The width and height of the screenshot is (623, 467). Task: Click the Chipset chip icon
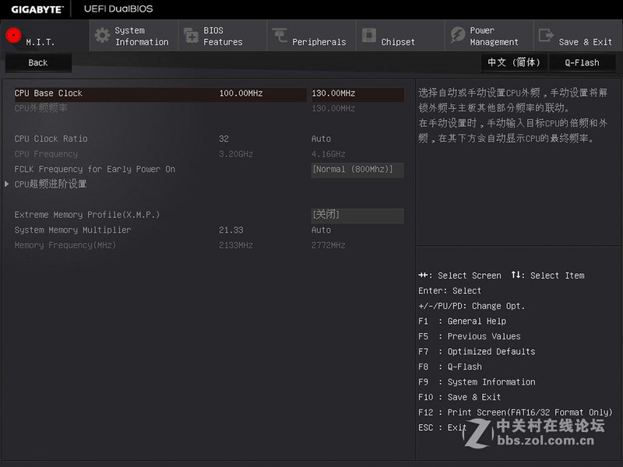(x=368, y=36)
